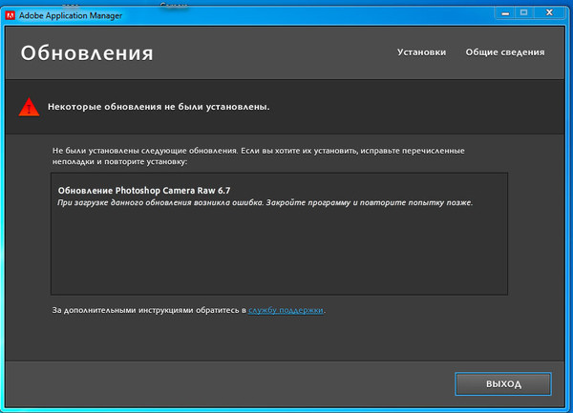The image size is (573, 413).
Task: Click the Adobe logo icon in title bar
Action: pos(11,15)
